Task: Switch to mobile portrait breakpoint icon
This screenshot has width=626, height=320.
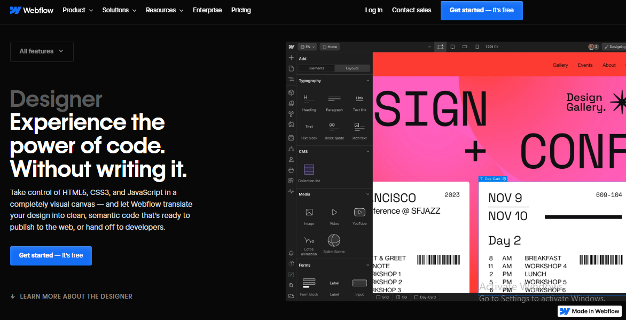Action: coord(476,46)
